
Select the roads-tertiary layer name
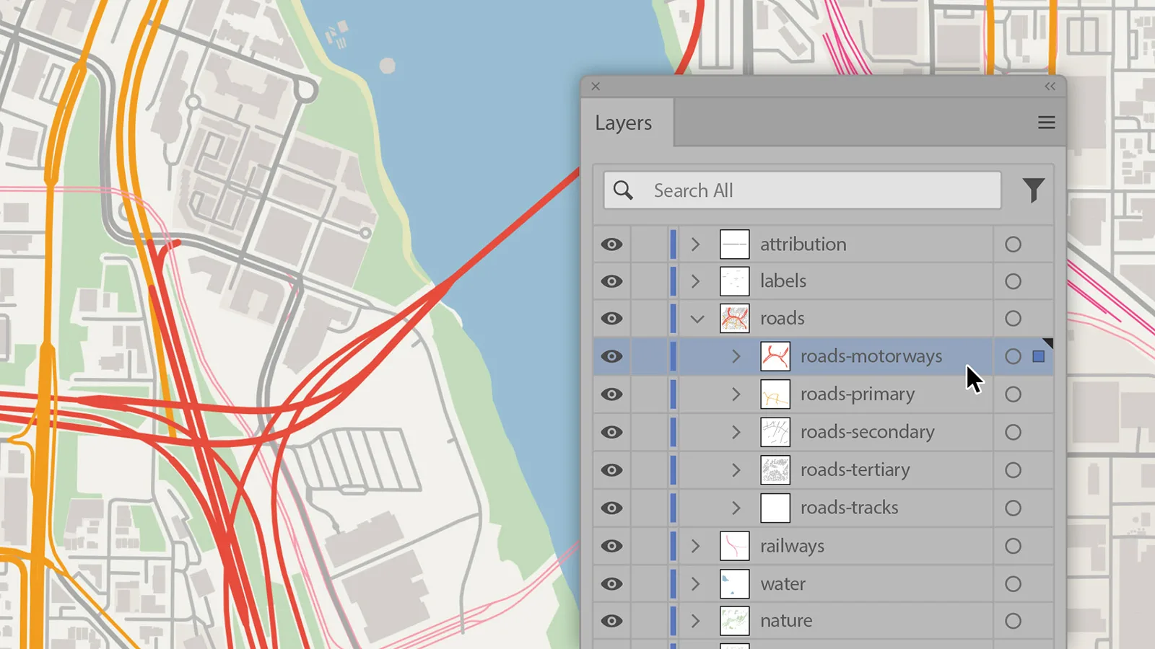855,470
